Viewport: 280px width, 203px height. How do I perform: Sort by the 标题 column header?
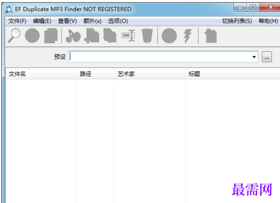pyautogui.click(x=233, y=74)
